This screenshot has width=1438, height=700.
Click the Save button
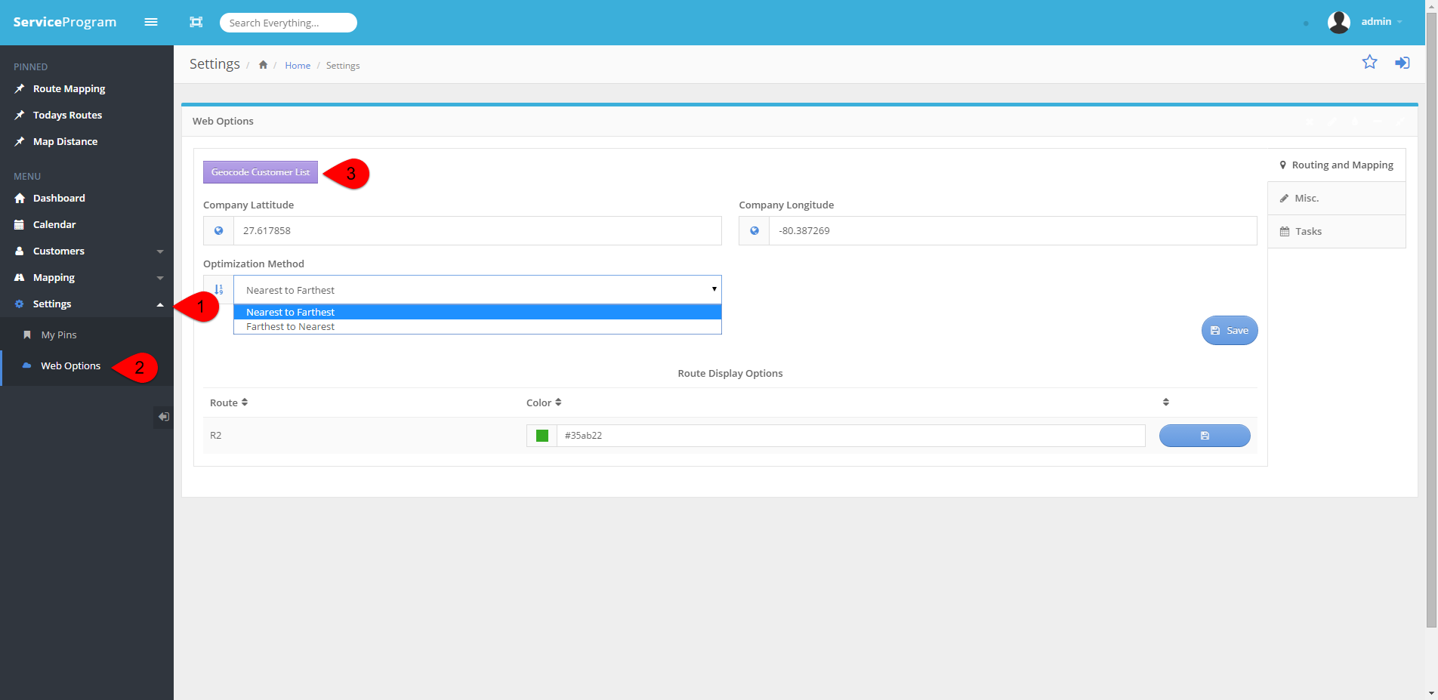1230,330
